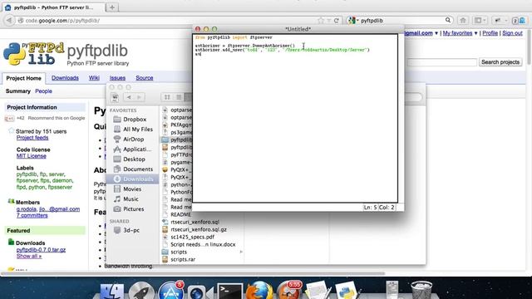Select rtsecuri_xenforo.sql.gz in Finder
This screenshot has width=532, height=299.
click(x=199, y=229)
